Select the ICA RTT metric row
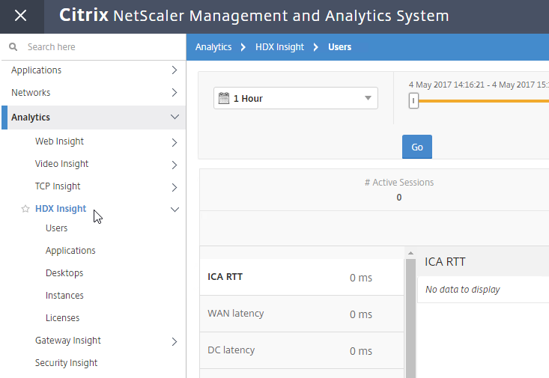This screenshot has height=378, width=549. (x=302, y=277)
